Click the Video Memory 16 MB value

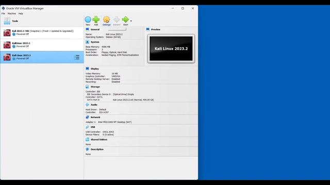pyautogui.click(x=114, y=73)
